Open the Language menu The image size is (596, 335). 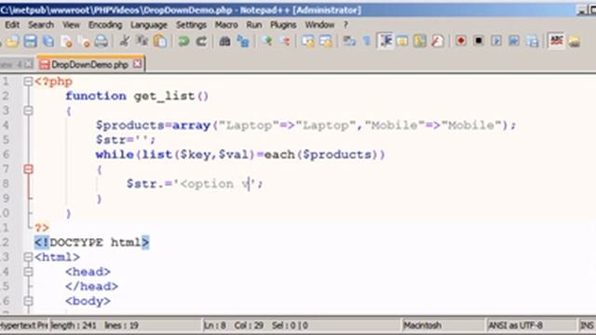tap(149, 25)
